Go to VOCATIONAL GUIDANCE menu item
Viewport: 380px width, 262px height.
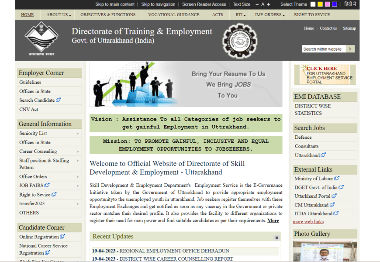[x=173, y=15]
